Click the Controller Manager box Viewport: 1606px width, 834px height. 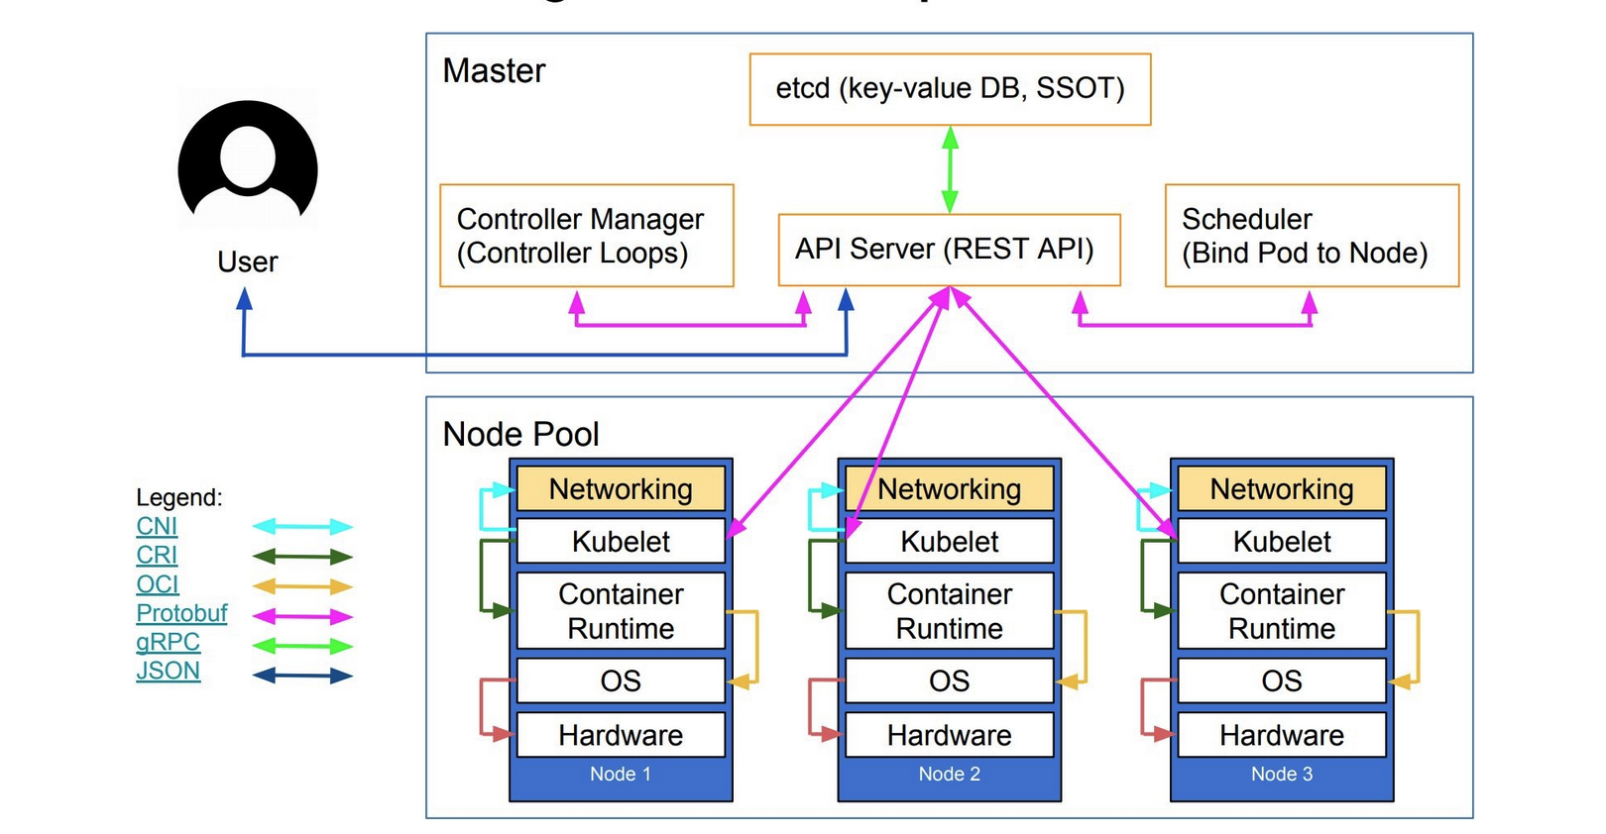pos(586,236)
